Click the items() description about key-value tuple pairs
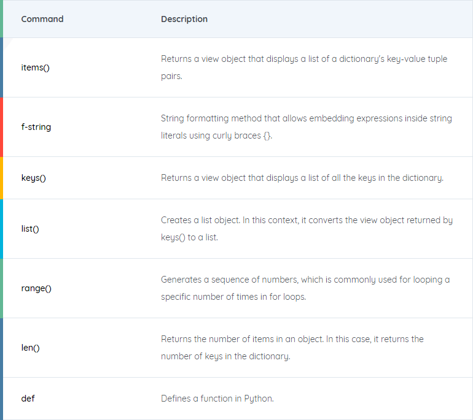This screenshot has height=420, width=473. coord(304,67)
